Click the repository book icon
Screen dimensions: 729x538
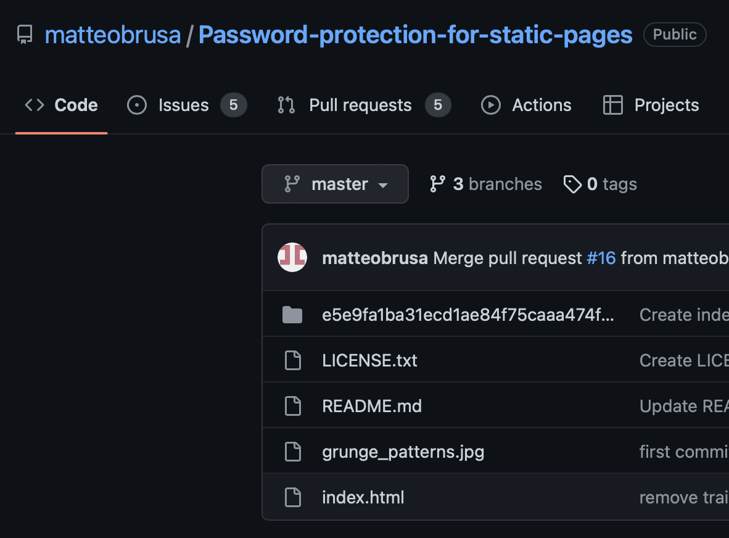(x=25, y=35)
